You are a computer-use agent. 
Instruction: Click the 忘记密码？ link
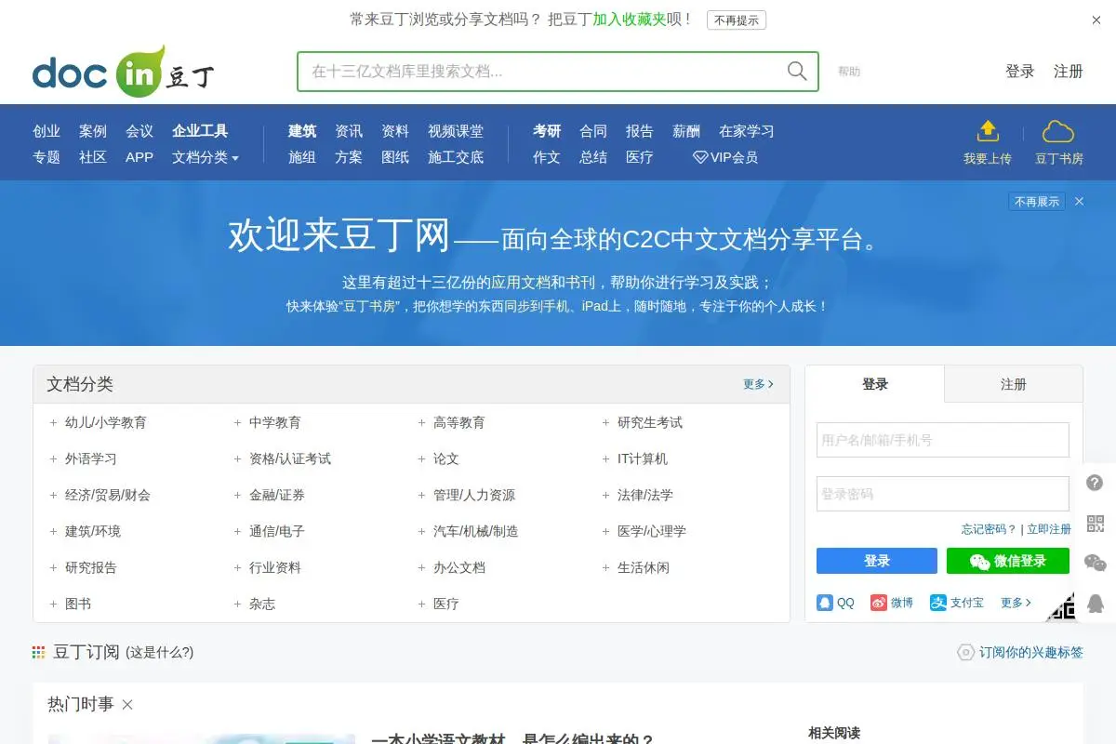coord(989,529)
